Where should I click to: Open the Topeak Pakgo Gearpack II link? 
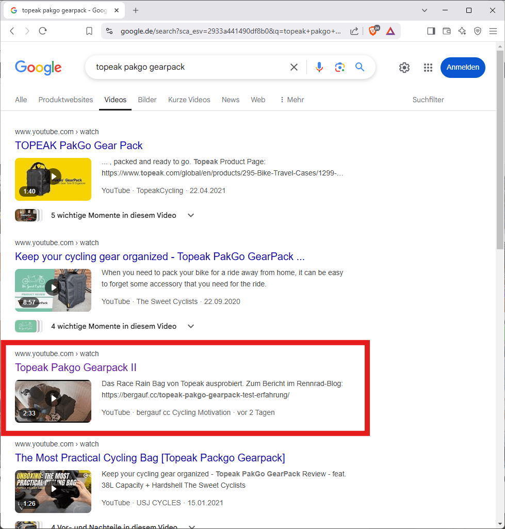click(76, 367)
